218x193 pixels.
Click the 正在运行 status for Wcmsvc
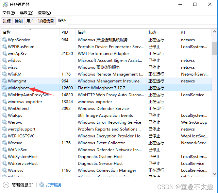point(156,170)
